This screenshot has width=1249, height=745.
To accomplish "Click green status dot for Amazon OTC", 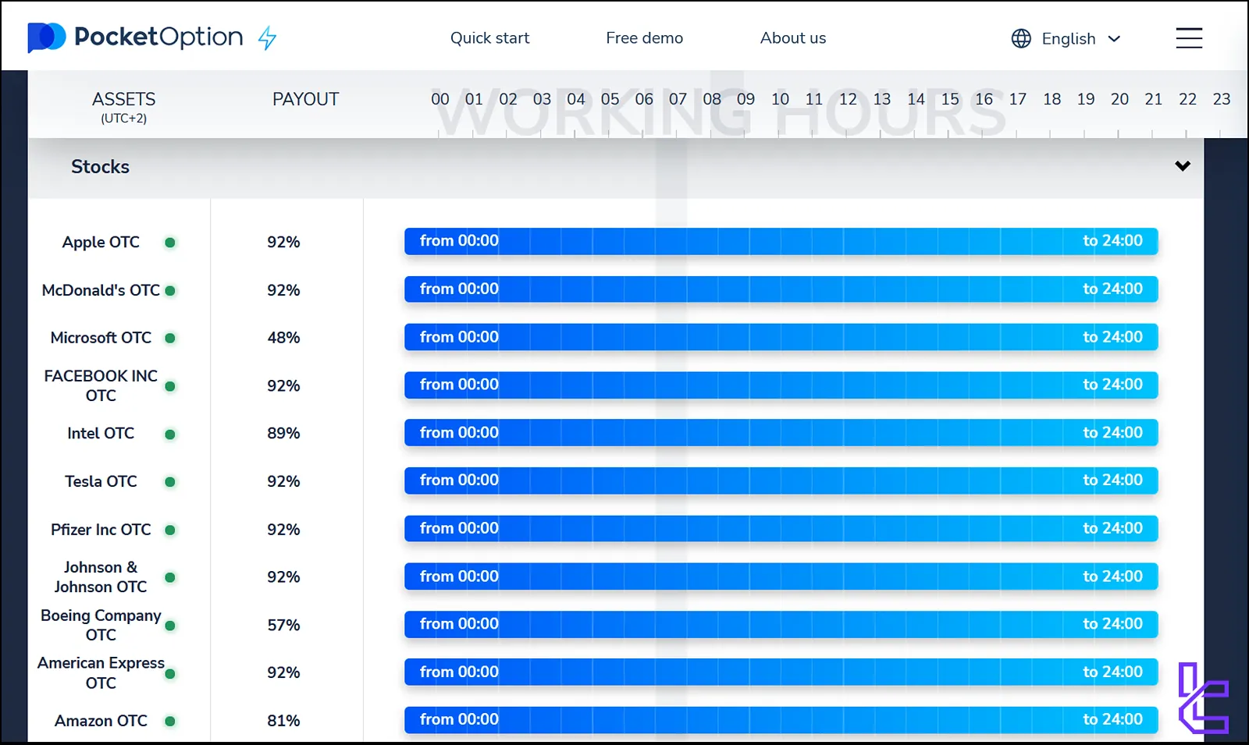I will (x=170, y=722).
